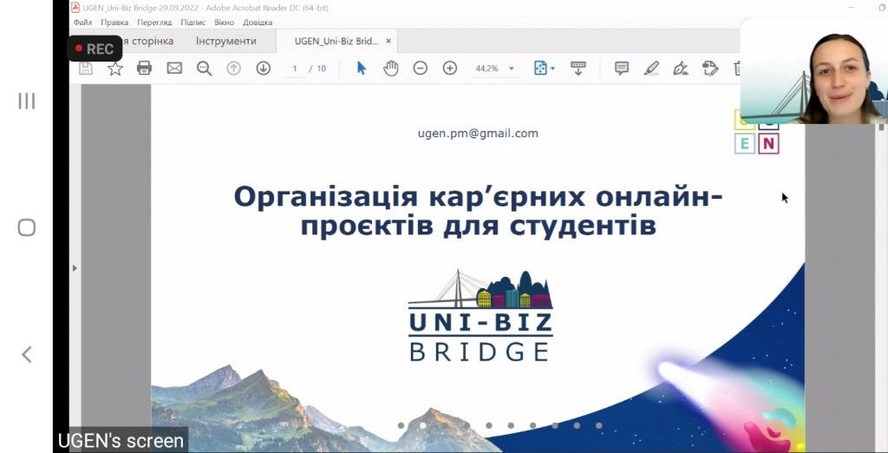Go to next page arrow down icon
Image resolution: width=888 pixels, height=453 pixels.
[x=264, y=69]
